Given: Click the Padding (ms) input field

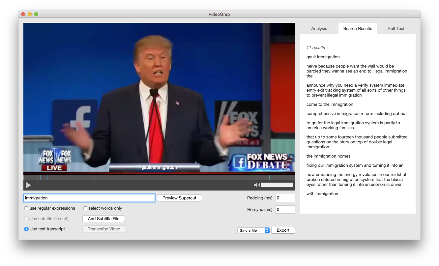Looking at the screenshot, I should coord(285,198).
